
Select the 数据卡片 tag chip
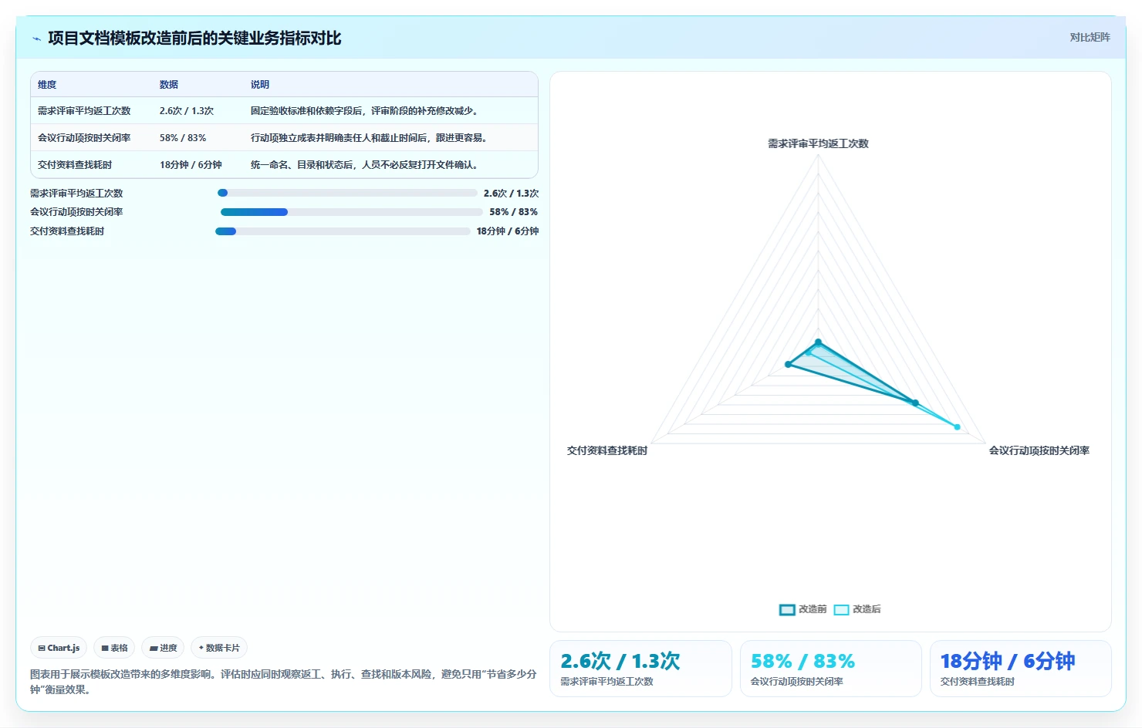click(x=219, y=648)
